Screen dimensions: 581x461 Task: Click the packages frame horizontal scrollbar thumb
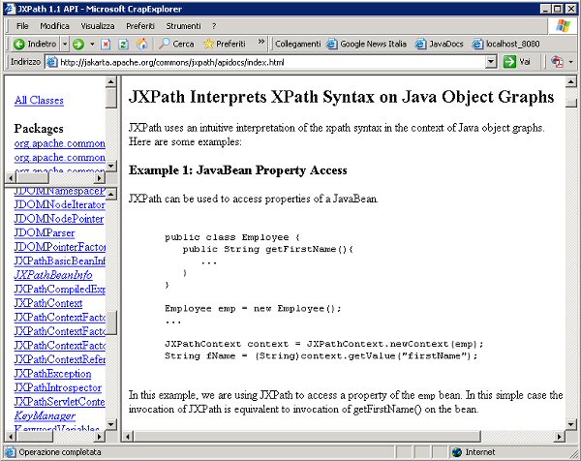point(33,178)
